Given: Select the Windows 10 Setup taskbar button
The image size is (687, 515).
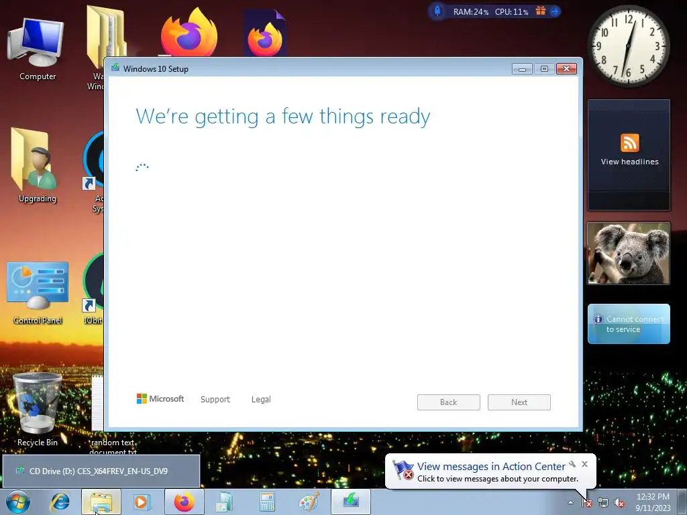Looking at the screenshot, I should pos(351,502).
